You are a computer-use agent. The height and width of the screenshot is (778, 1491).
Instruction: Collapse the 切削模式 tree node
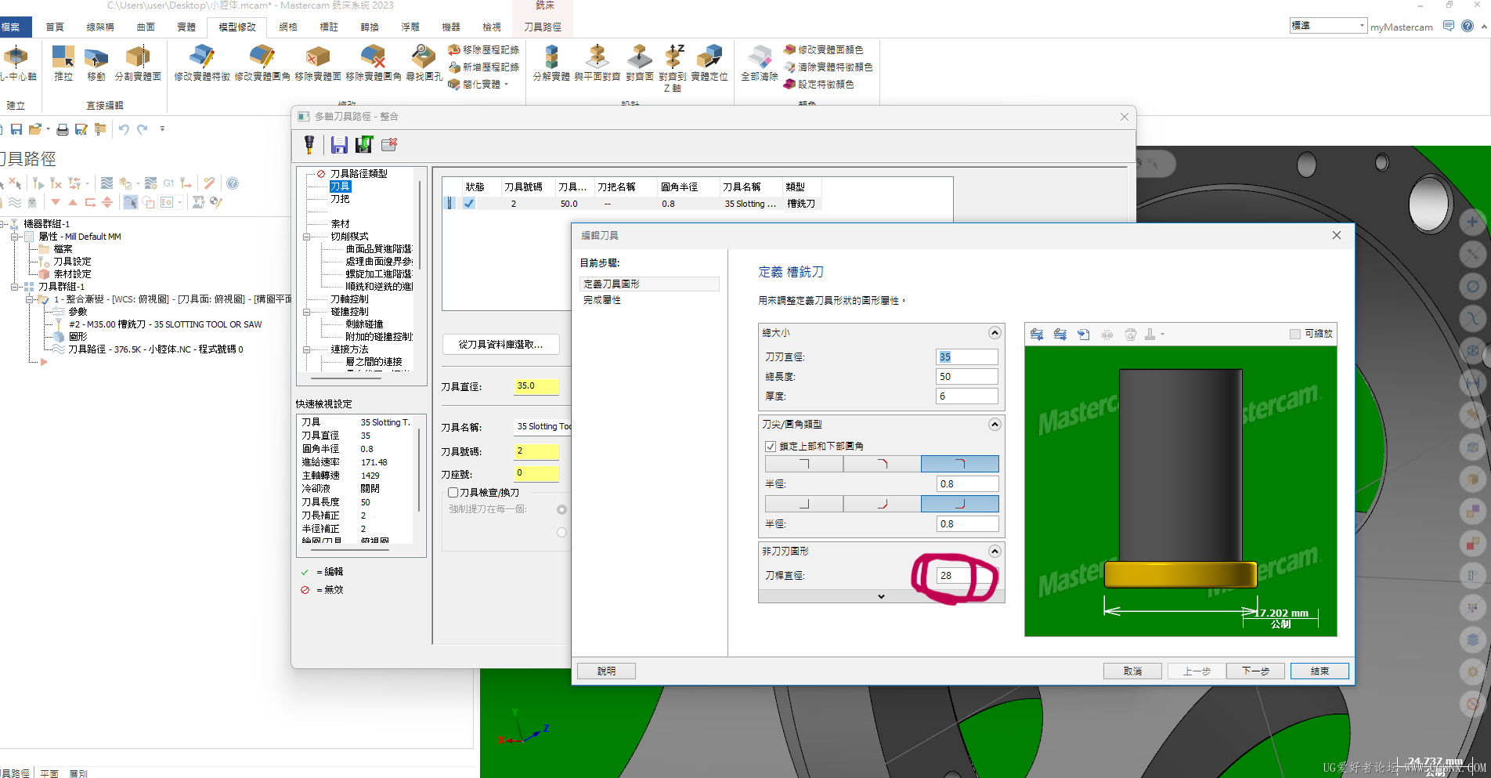tap(307, 237)
